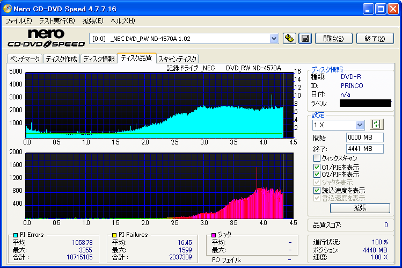
Task: Toggle the greyed 書込速度を表示 checkbox
Action: (317, 198)
